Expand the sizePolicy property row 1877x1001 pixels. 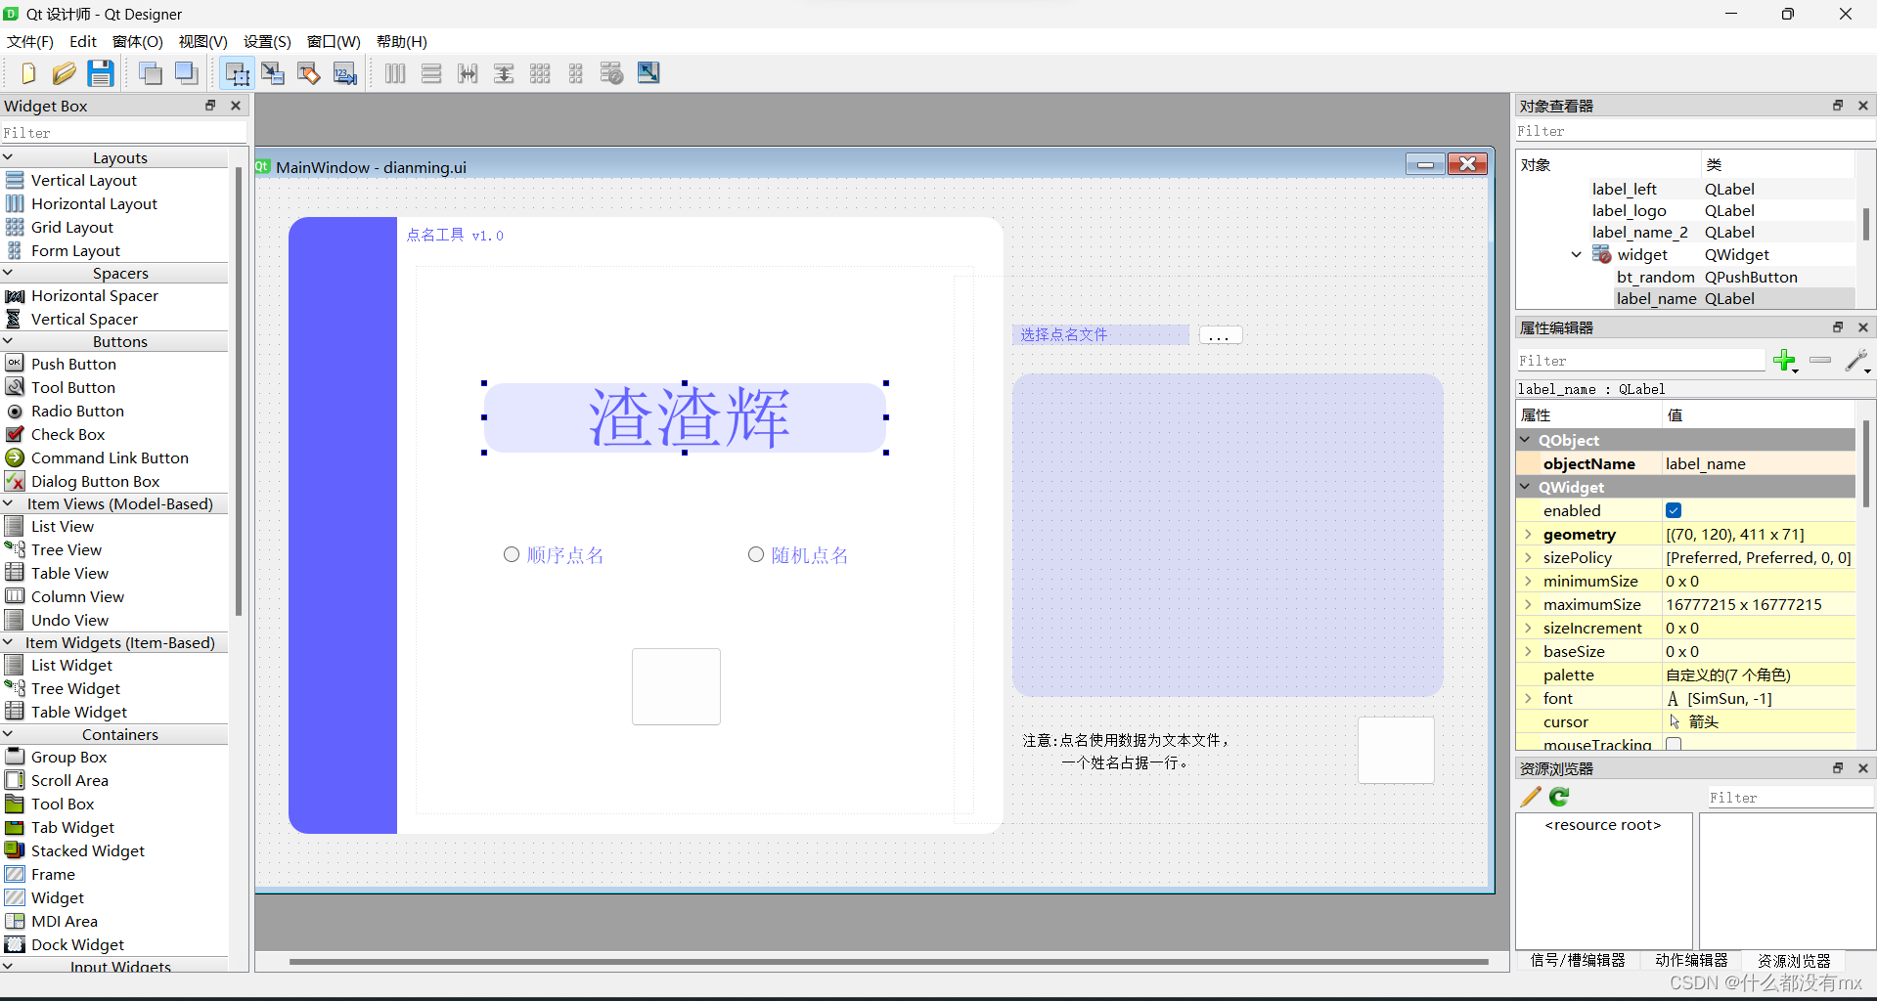coord(1528,557)
